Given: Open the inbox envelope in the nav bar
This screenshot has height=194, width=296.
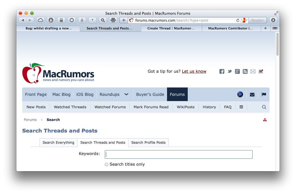Looking at the screenshot, I should point(252,94).
